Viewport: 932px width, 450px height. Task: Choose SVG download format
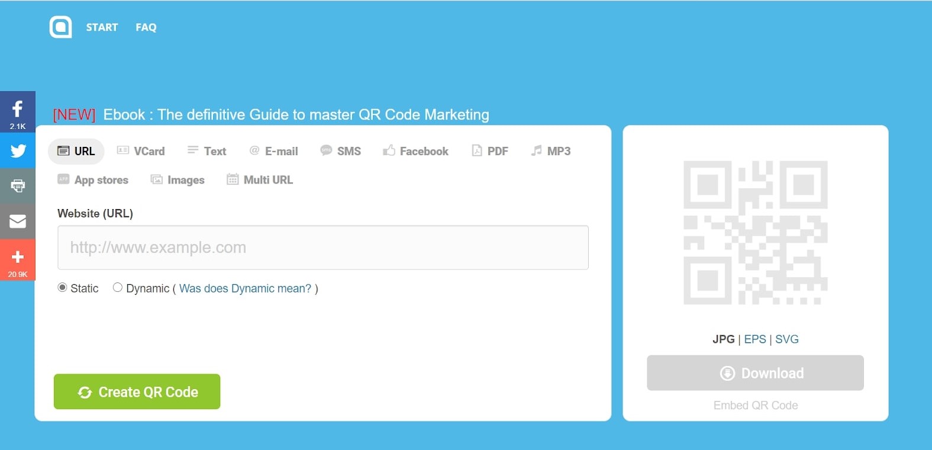coord(786,339)
